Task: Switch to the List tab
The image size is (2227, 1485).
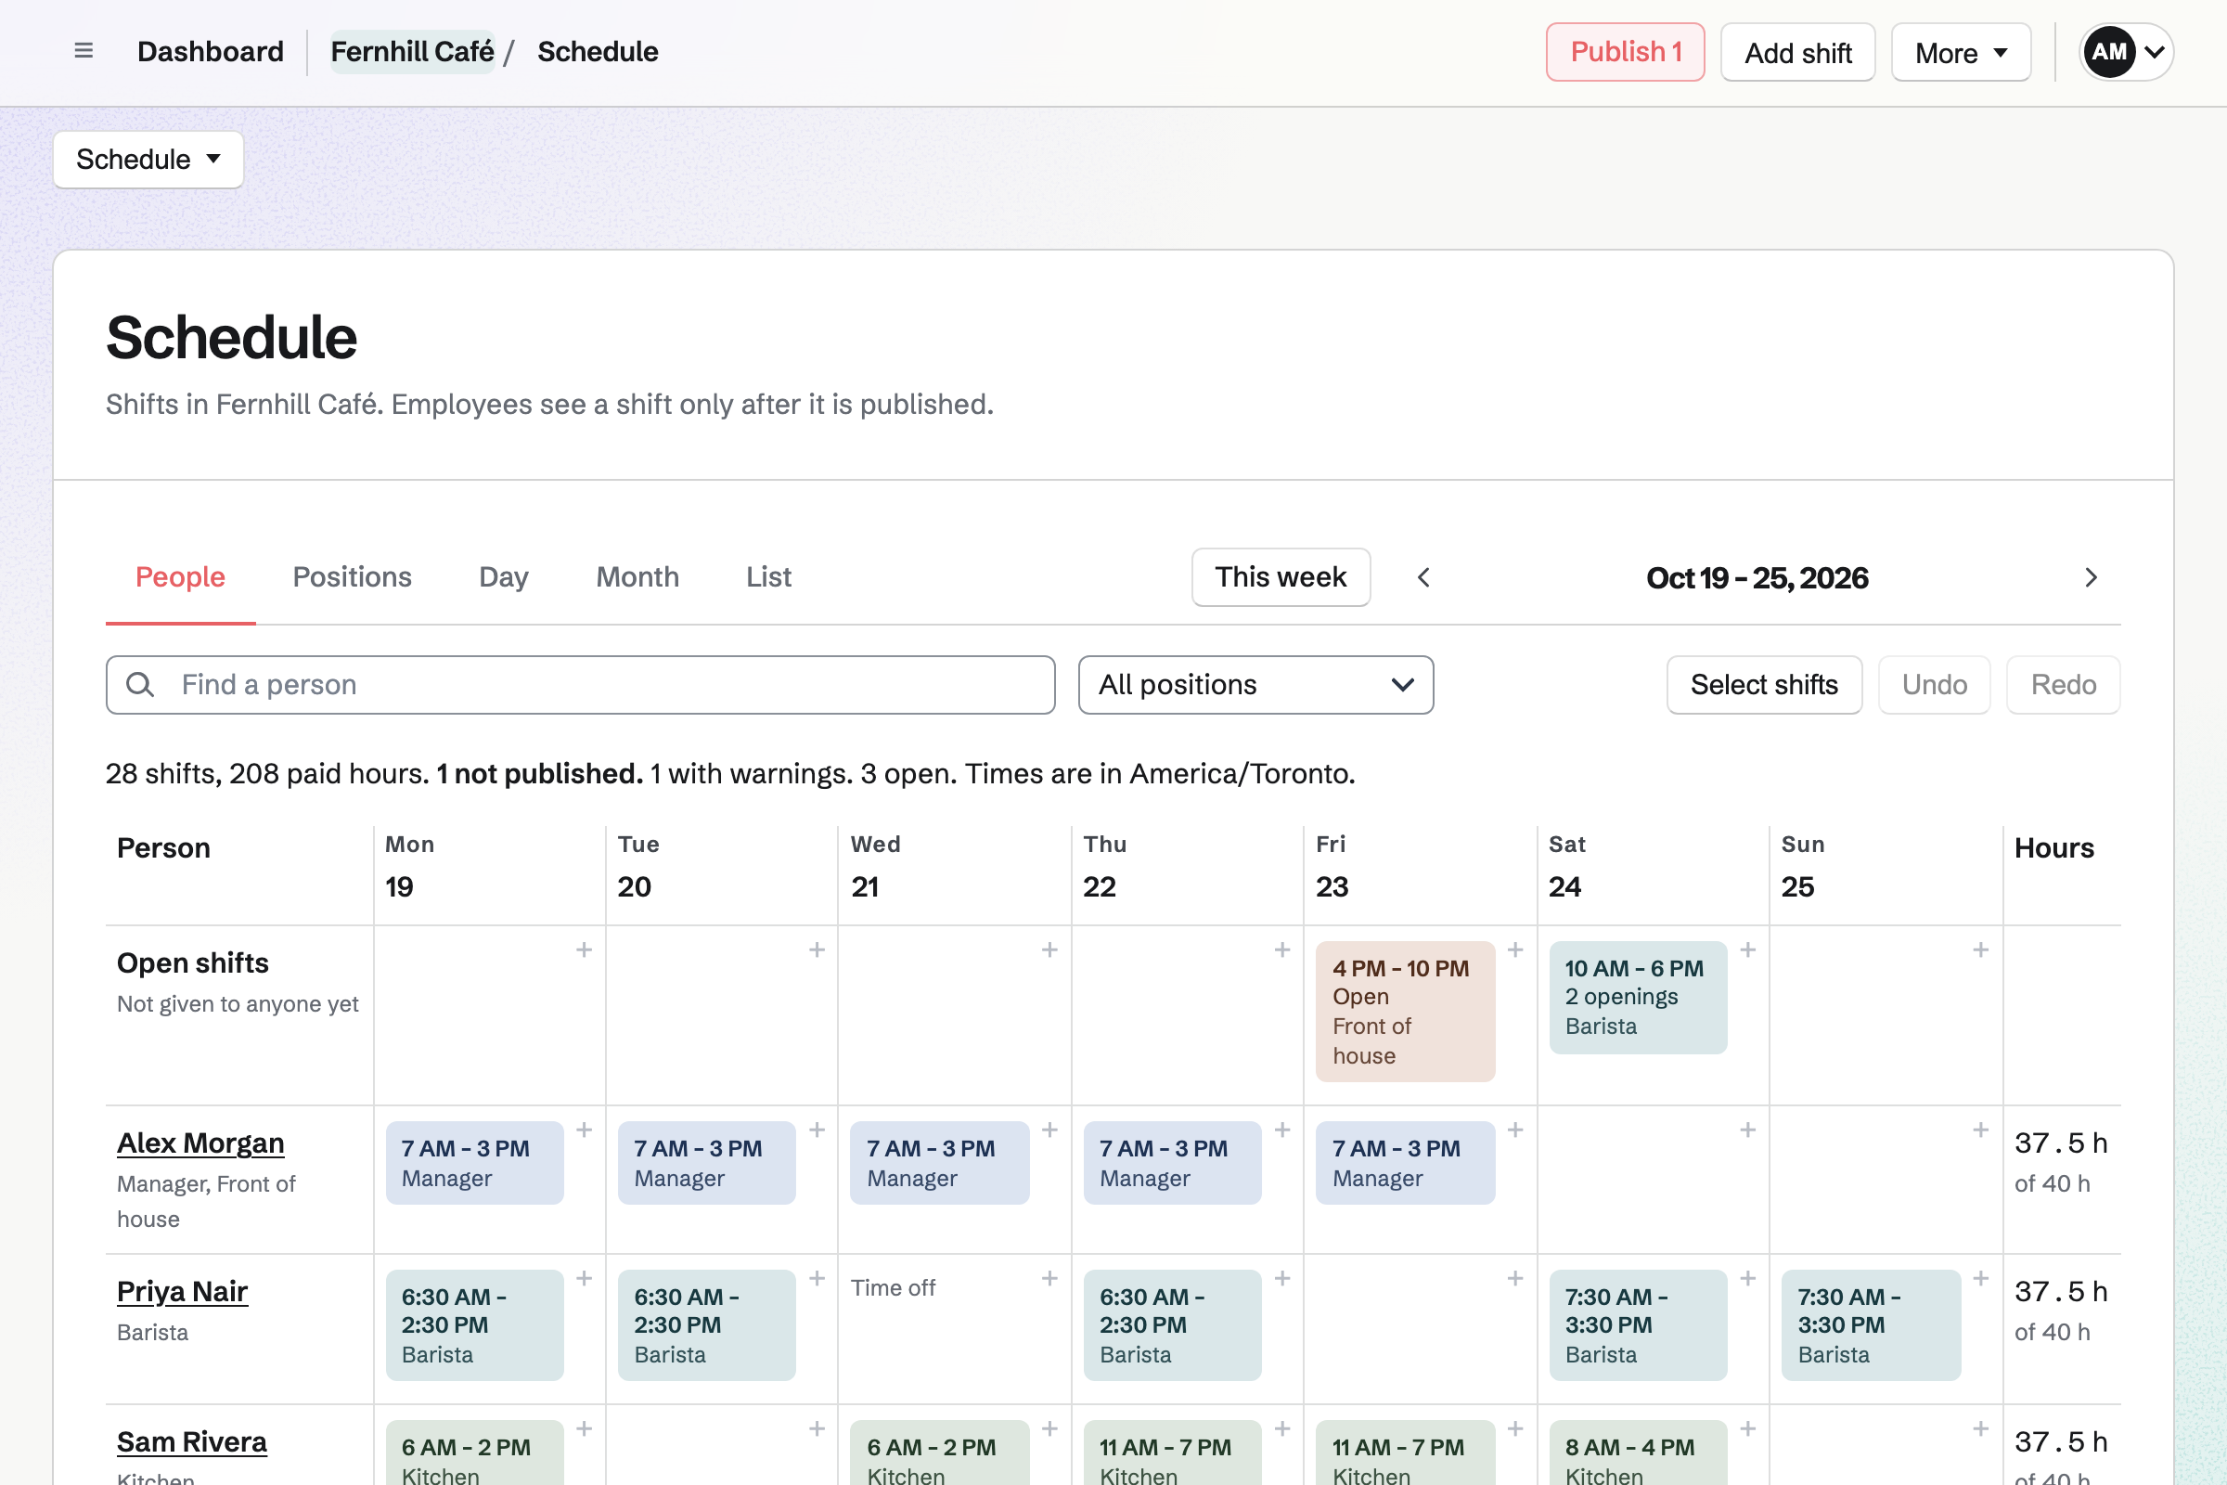Action: pos(768,576)
